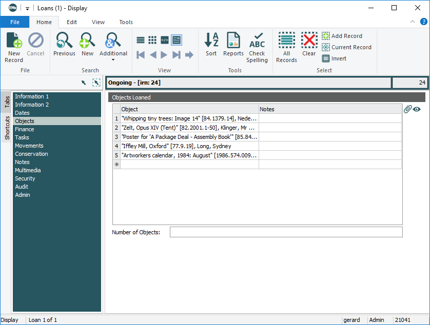Click the attachment paperclip icon
430x325 pixels.
coord(407,109)
